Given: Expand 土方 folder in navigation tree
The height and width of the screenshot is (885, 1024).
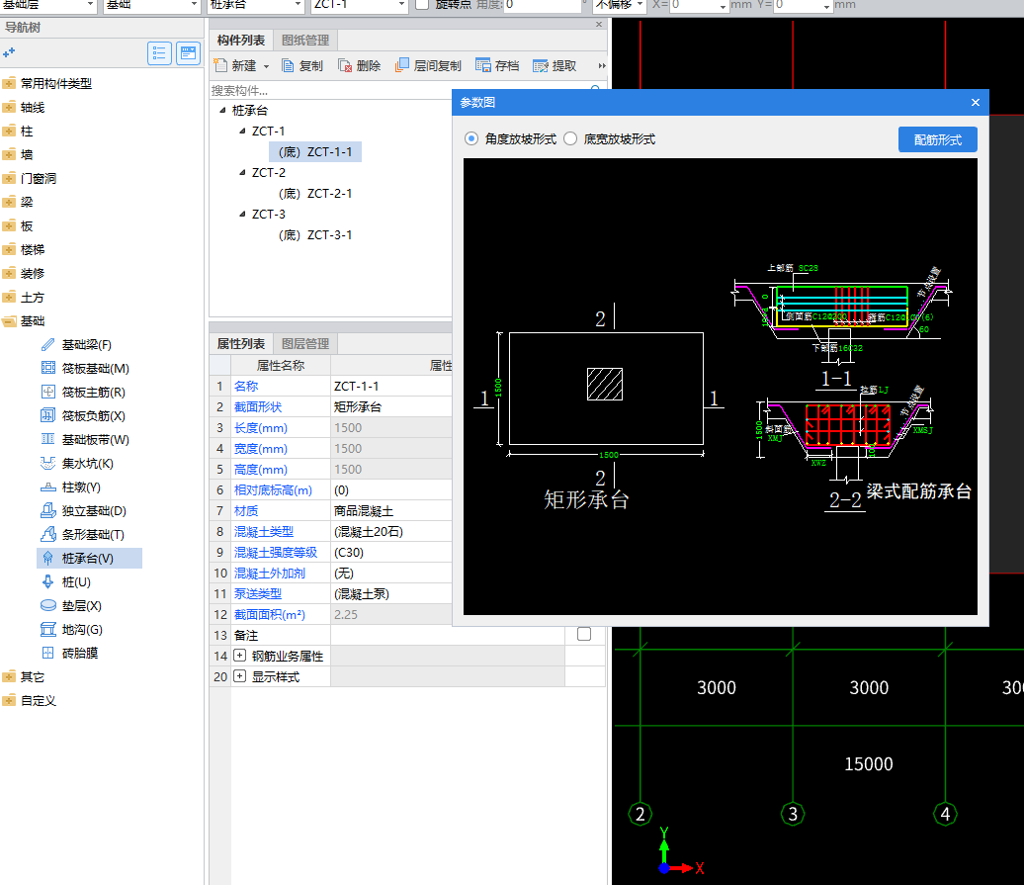Looking at the screenshot, I should click(9, 298).
